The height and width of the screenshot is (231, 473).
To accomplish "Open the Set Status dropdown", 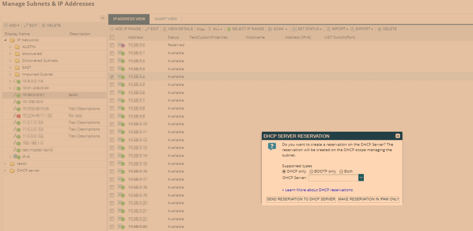I will 307,29.
